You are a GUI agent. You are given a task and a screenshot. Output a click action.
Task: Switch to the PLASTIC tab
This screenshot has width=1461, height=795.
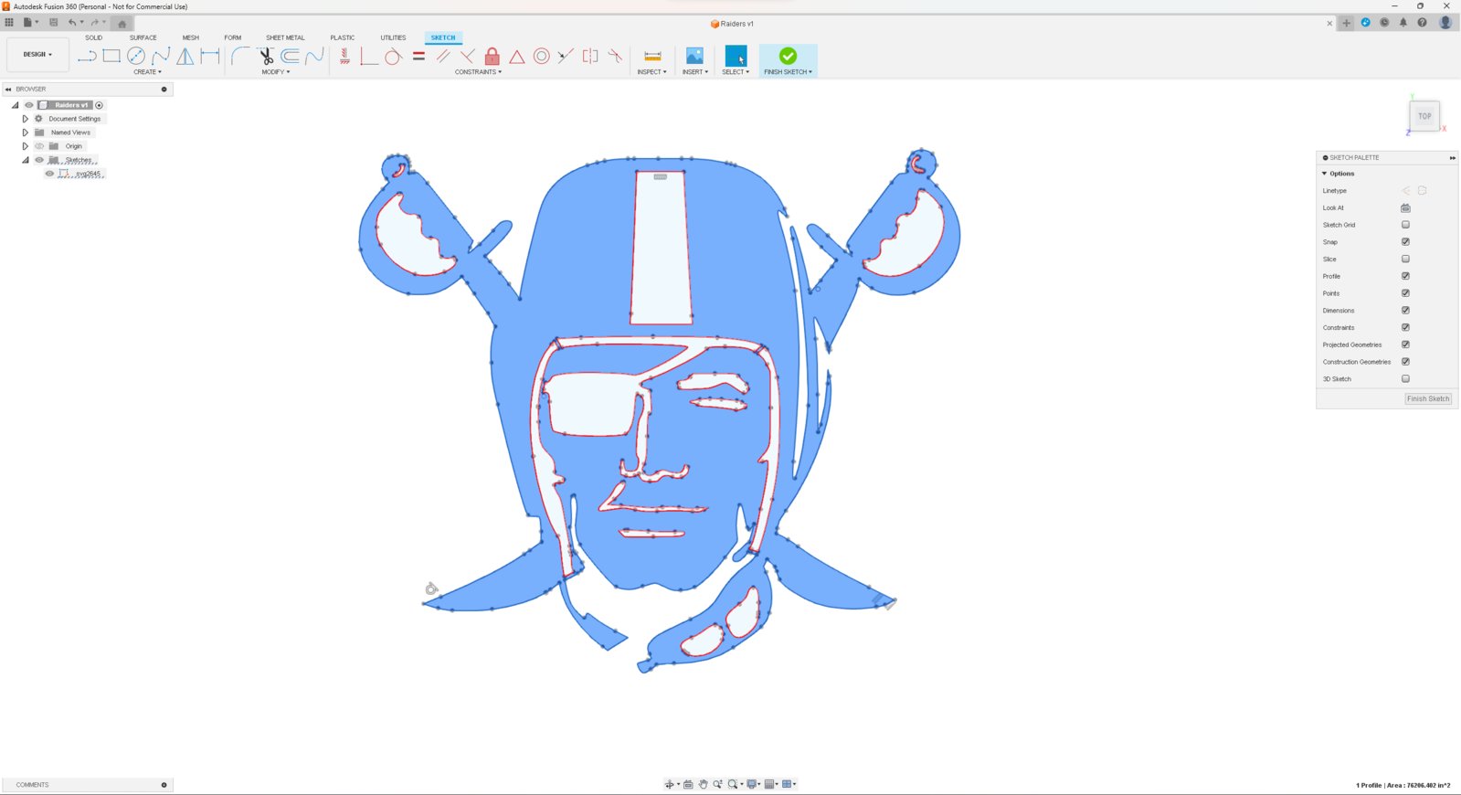[x=343, y=37]
